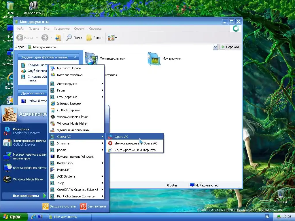Launch Outlook Express from programs list
This screenshot has height=221, width=295.
pos(76,110)
